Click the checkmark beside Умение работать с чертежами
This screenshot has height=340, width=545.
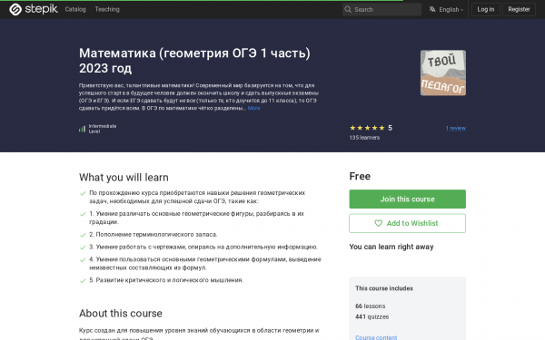coord(83,248)
